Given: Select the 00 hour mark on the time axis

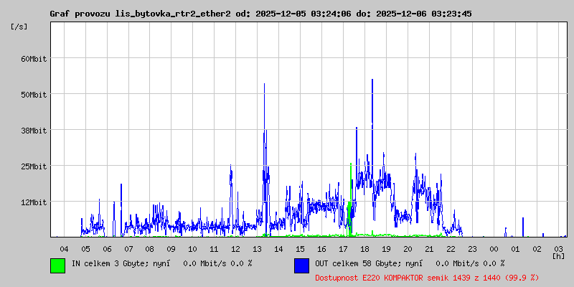Looking at the screenshot, I should pos(494,248).
